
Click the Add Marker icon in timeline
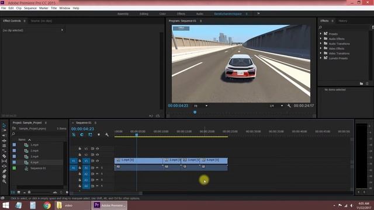[x=99, y=135]
